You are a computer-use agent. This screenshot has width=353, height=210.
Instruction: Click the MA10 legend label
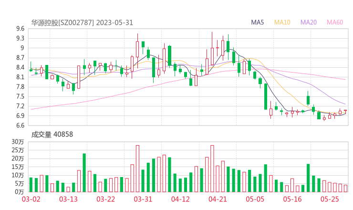pos(282,22)
